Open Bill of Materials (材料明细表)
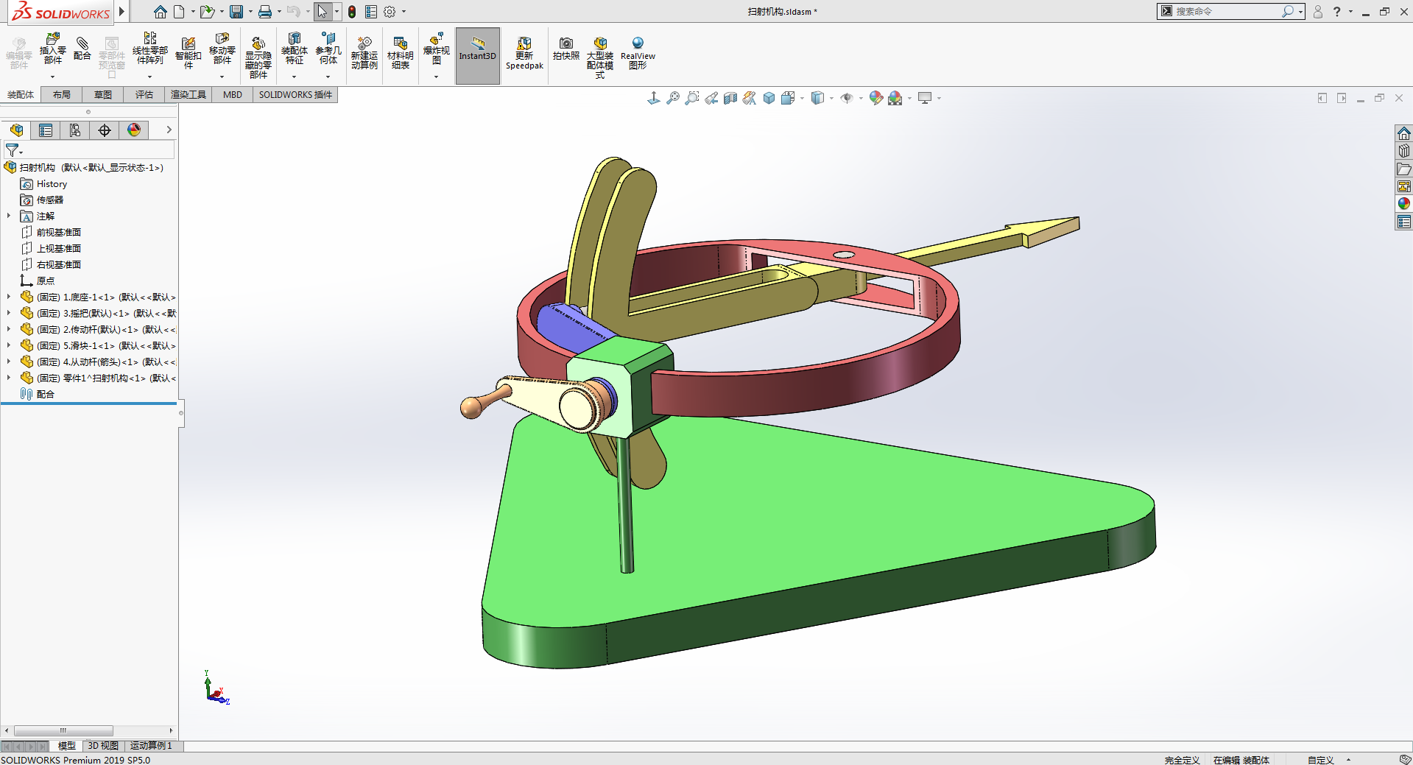This screenshot has height=765, width=1413. tap(400, 53)
